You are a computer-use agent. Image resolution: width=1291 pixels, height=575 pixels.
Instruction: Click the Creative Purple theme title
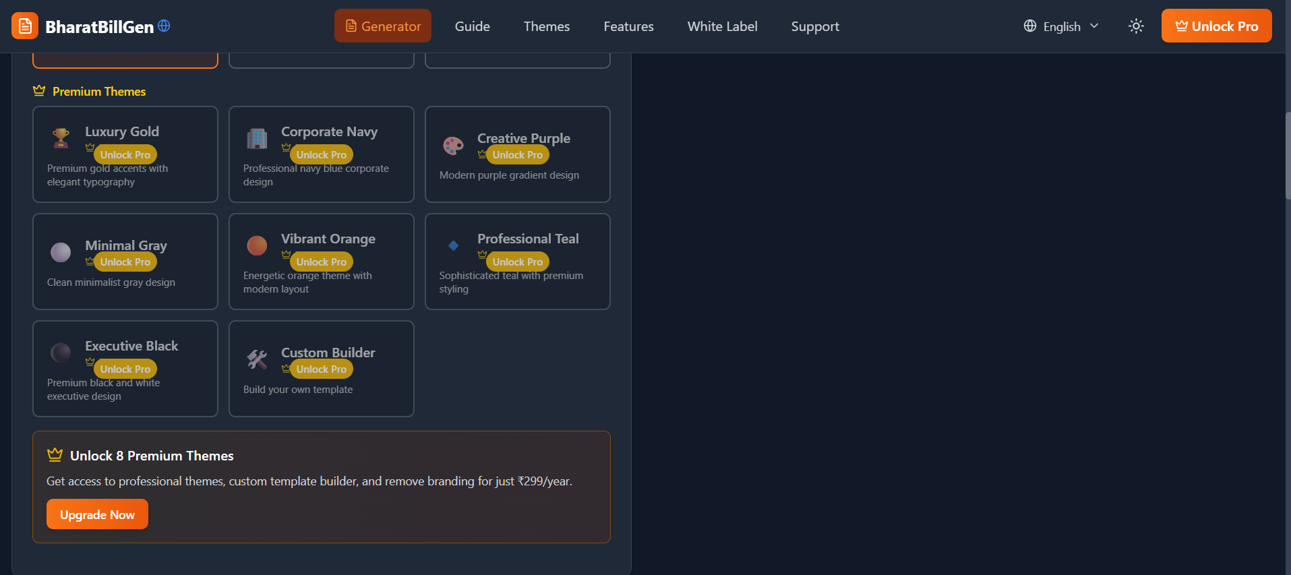[524, 138]
